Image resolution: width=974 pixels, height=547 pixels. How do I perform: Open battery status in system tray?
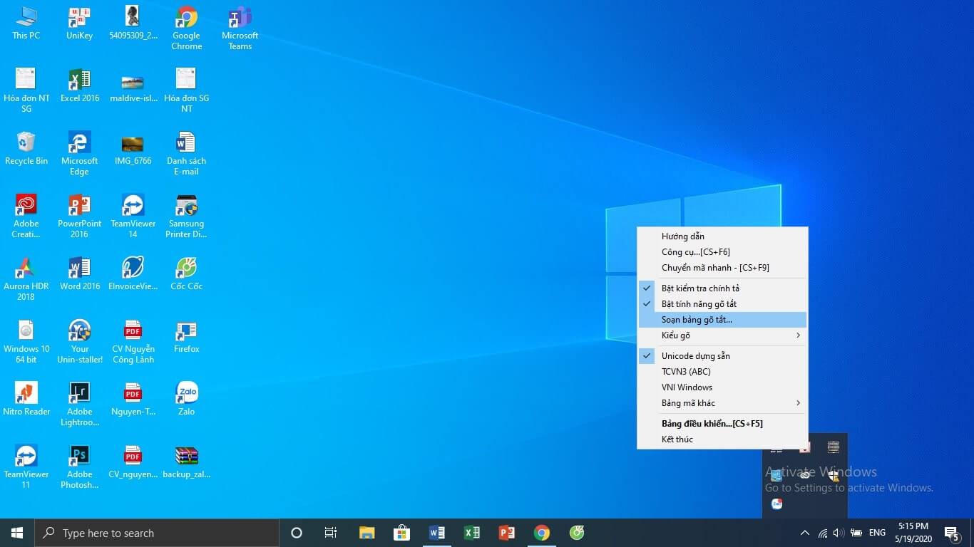click(856, 533)
